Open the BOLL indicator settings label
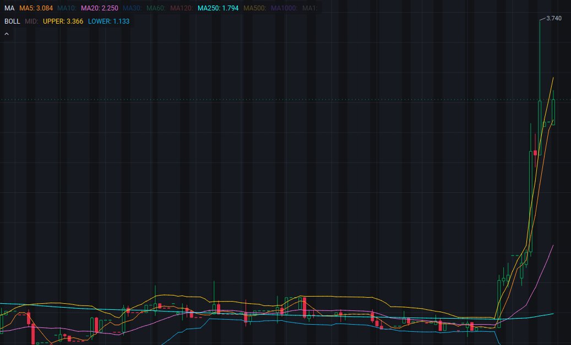Image resolution: width=571 pixels, height=345 pixels. click(x=12, y=21)
